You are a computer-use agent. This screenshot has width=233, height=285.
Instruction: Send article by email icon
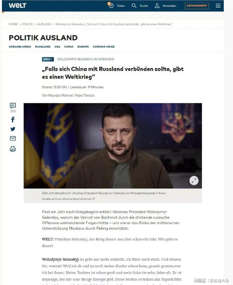click(x=13, y=138)
